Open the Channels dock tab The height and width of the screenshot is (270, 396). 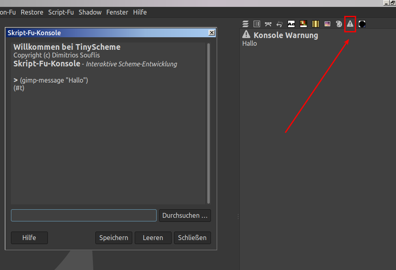tap(256, 24)
